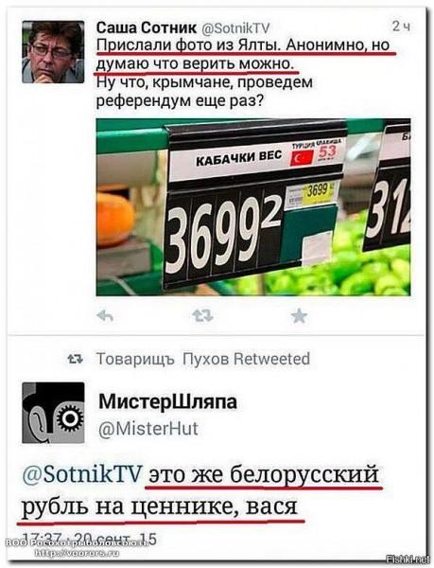The image size is (434, 568).
Task: Click the Товарищъ Пухов Retweeted label
Action: coord(203,359)
